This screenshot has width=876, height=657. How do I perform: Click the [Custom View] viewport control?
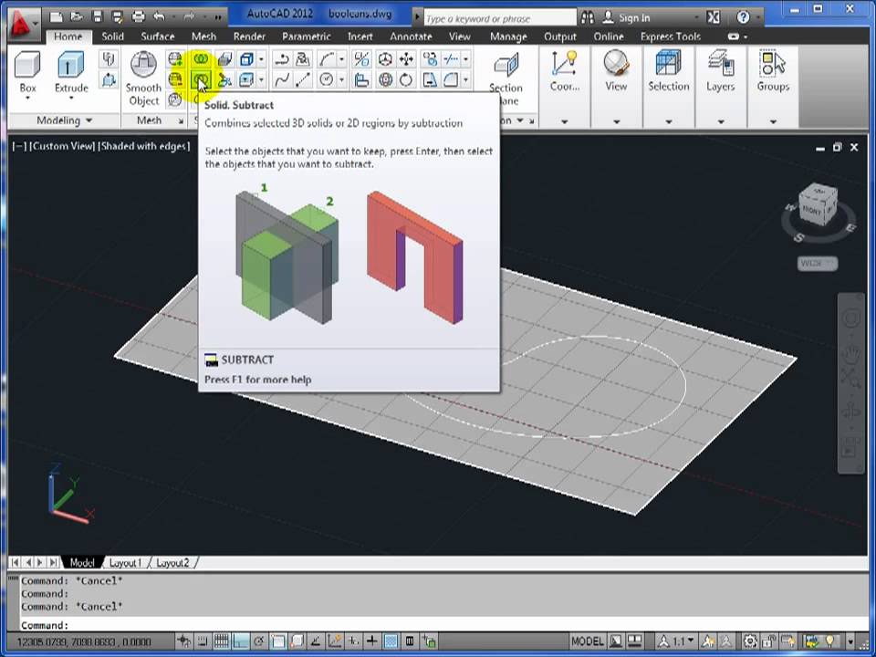click(x=62, y=146)
